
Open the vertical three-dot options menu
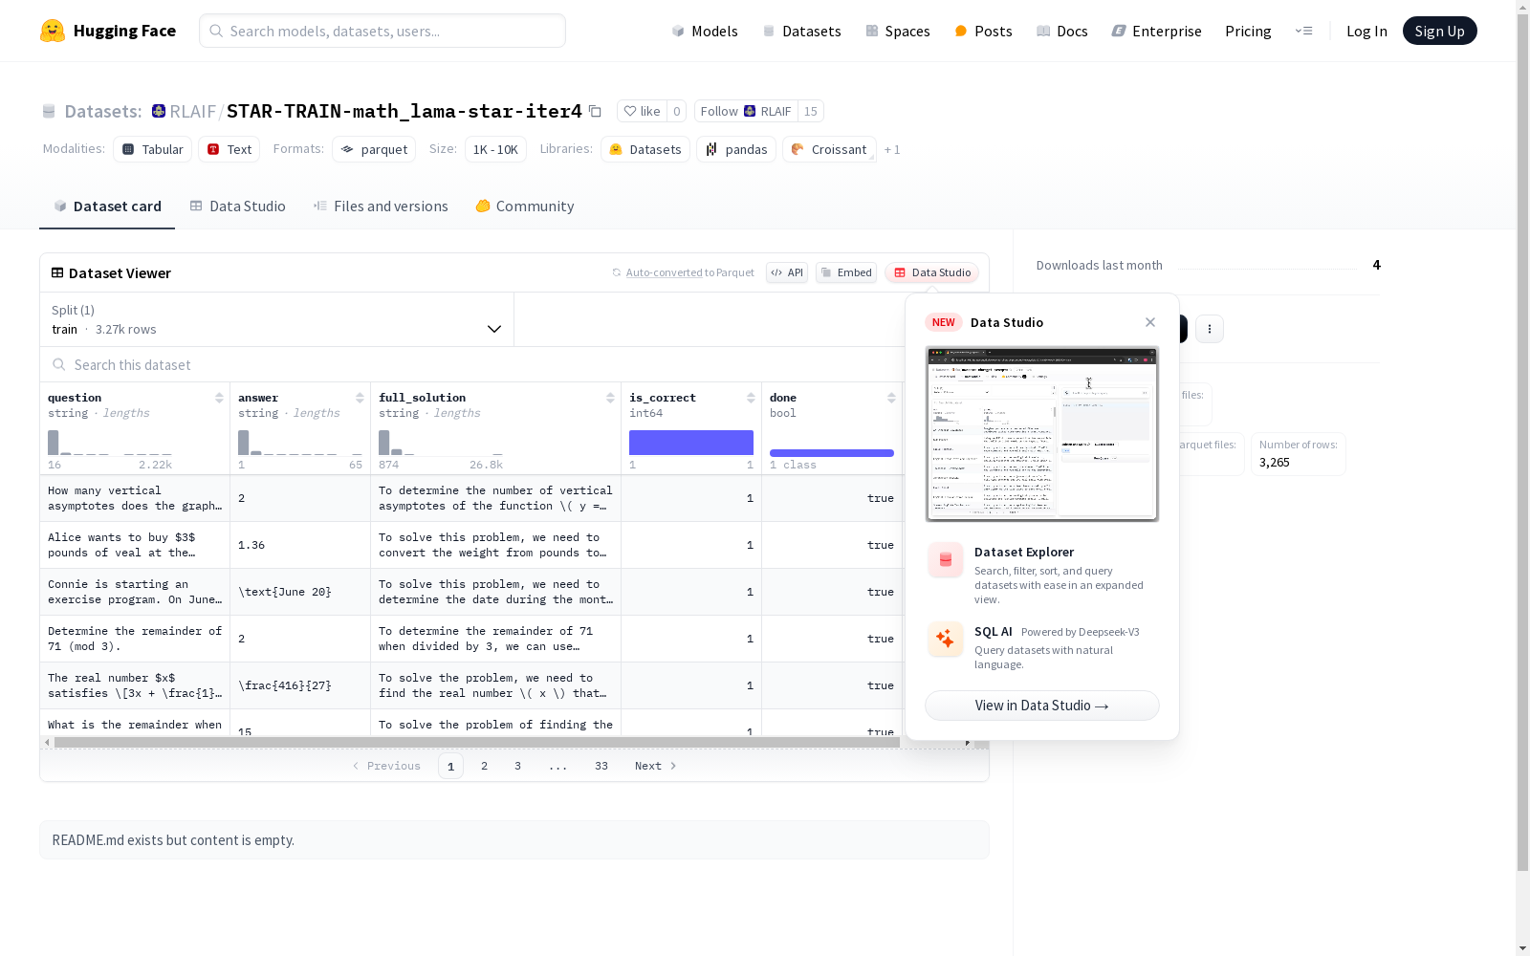tap(1210, 329)
